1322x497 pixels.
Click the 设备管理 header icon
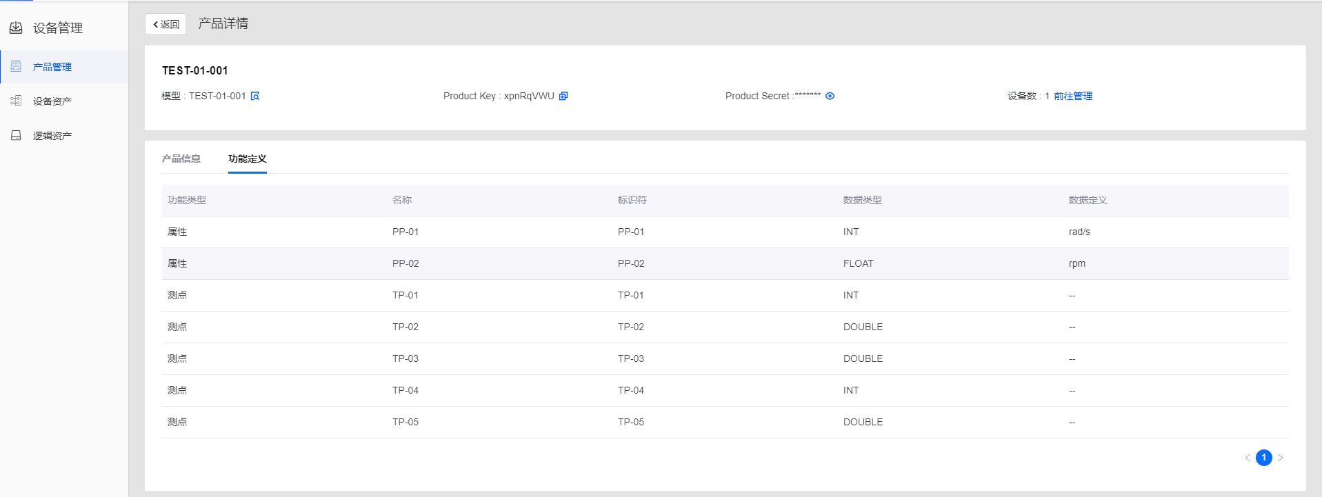[x=16, y=28]
